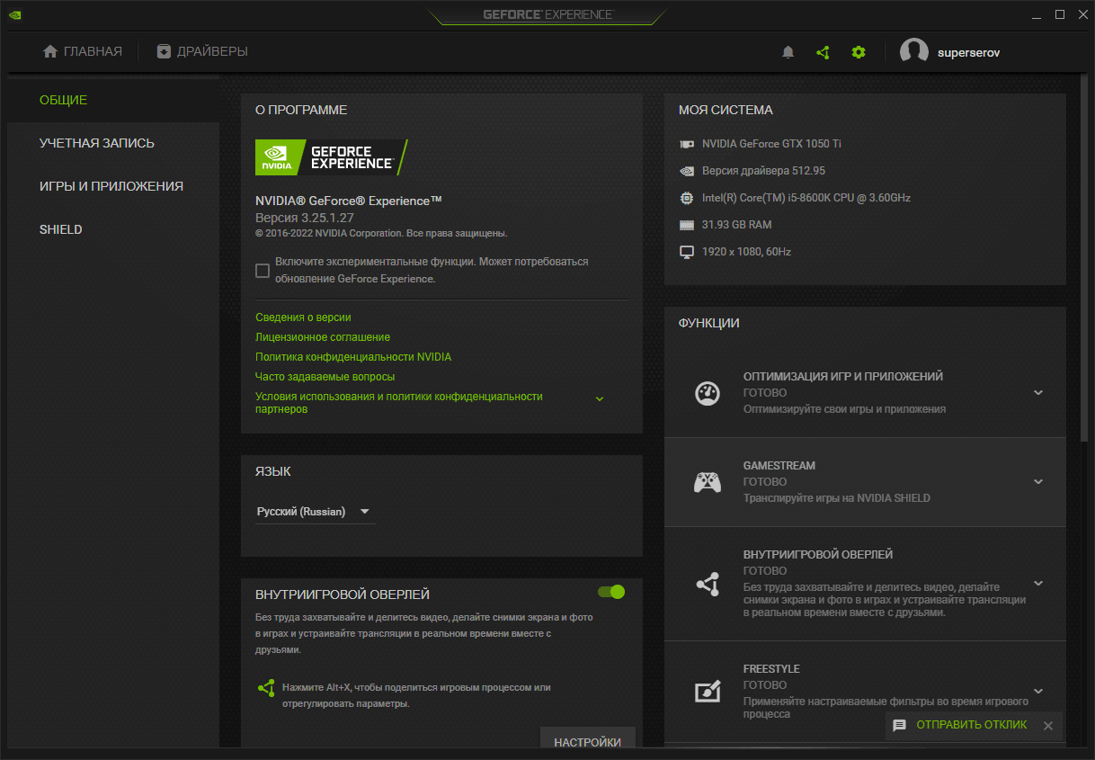Click the feedback chat bubble icon
Screen dimensions: 1095x760
[x=899, y=725]
